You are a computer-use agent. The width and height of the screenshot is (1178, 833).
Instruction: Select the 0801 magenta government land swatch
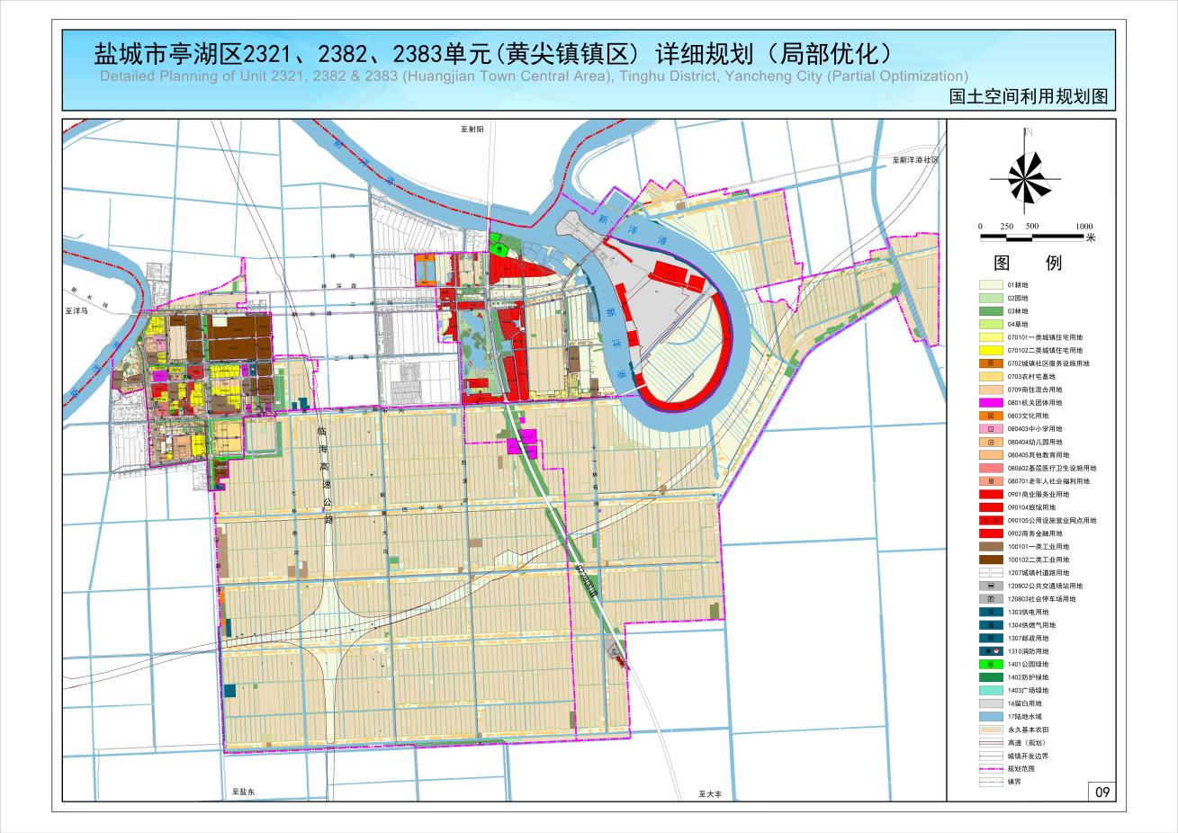991,403
